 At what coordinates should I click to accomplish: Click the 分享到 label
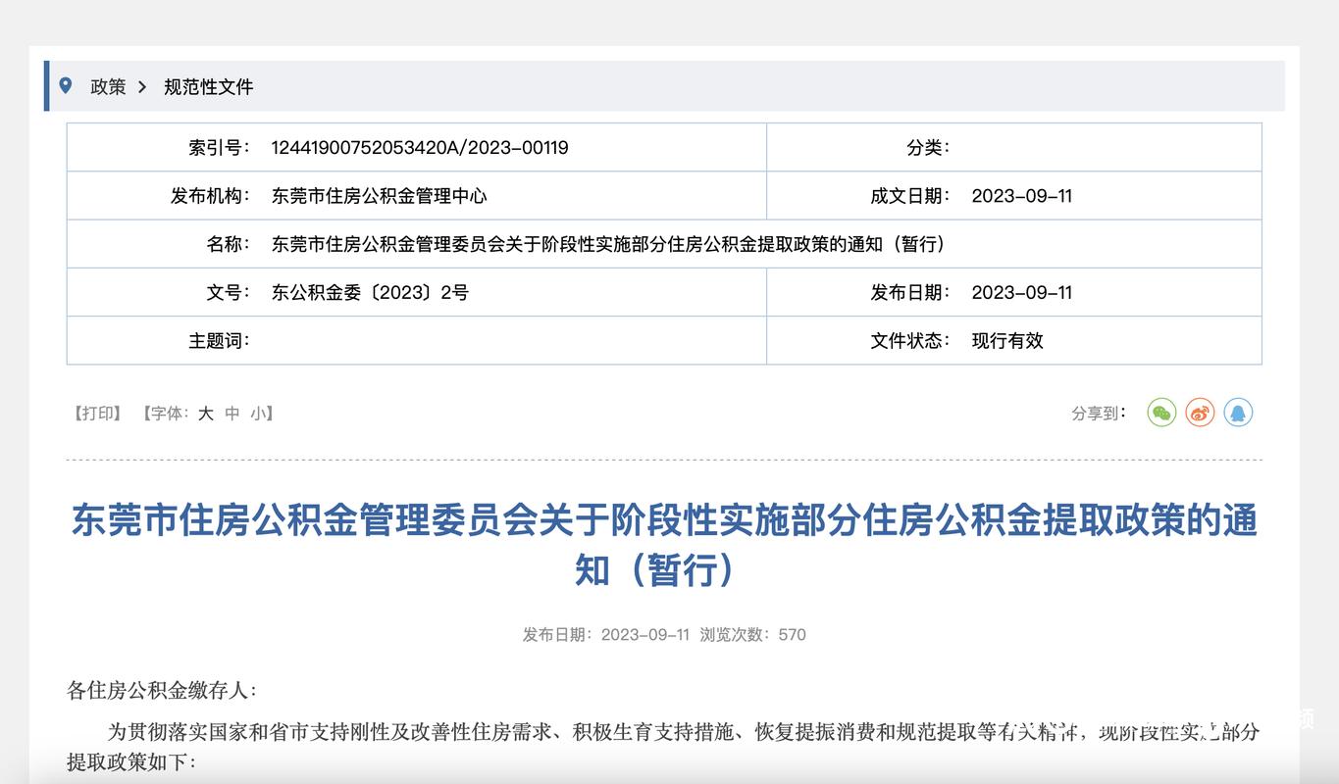[x=1099, y=414]
